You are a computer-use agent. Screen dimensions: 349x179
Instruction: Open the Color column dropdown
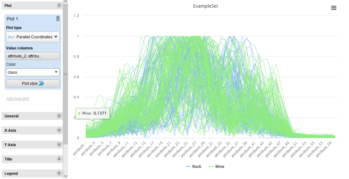point(33,72)
